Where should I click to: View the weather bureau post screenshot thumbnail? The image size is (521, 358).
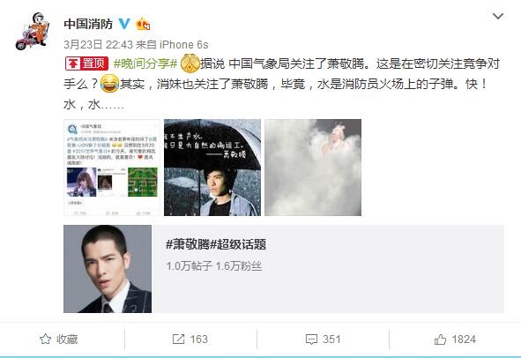pos(112,168)
